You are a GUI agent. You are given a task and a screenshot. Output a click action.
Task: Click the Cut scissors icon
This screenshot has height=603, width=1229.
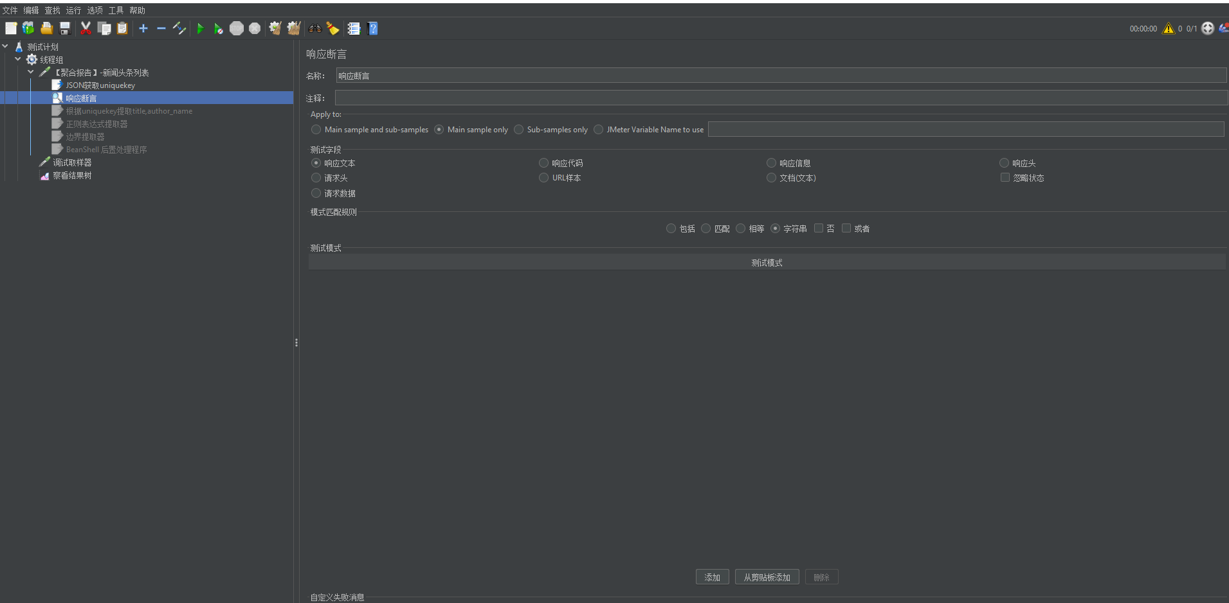[x=86, y=28]
